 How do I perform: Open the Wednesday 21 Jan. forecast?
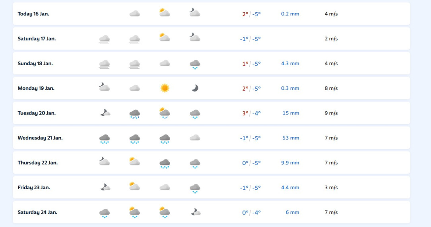(212, 138)
